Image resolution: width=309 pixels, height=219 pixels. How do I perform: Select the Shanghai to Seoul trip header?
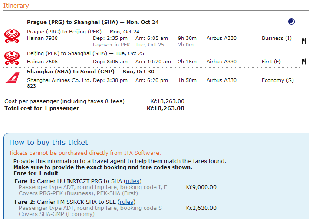click(x=90, y=72)
